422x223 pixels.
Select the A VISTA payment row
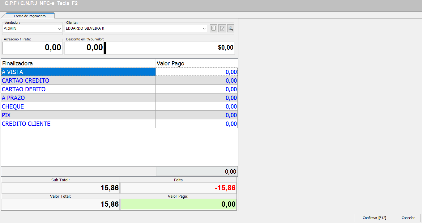pyautogui.click(x=78, y=72)
